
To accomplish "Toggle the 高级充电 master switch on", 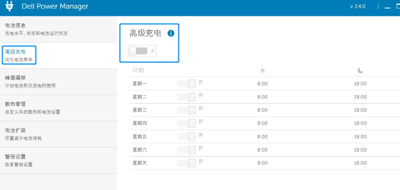I will (138, 51).
